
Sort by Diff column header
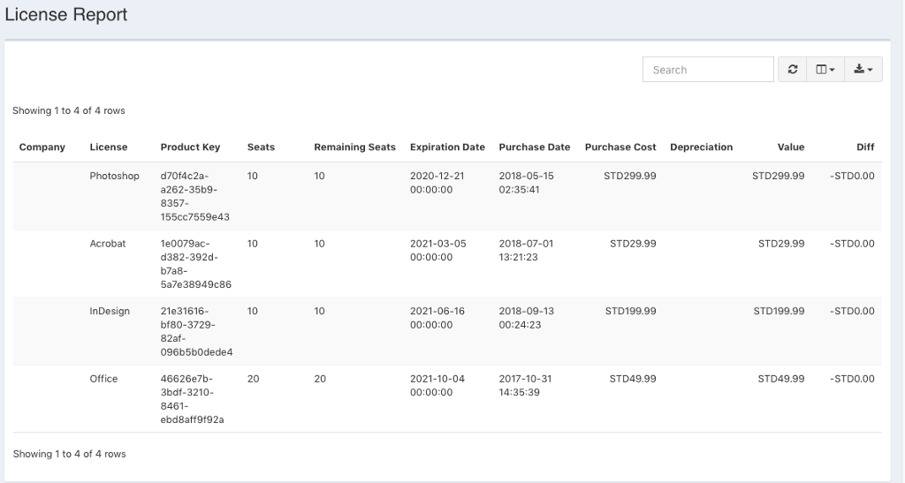point(865,147)
